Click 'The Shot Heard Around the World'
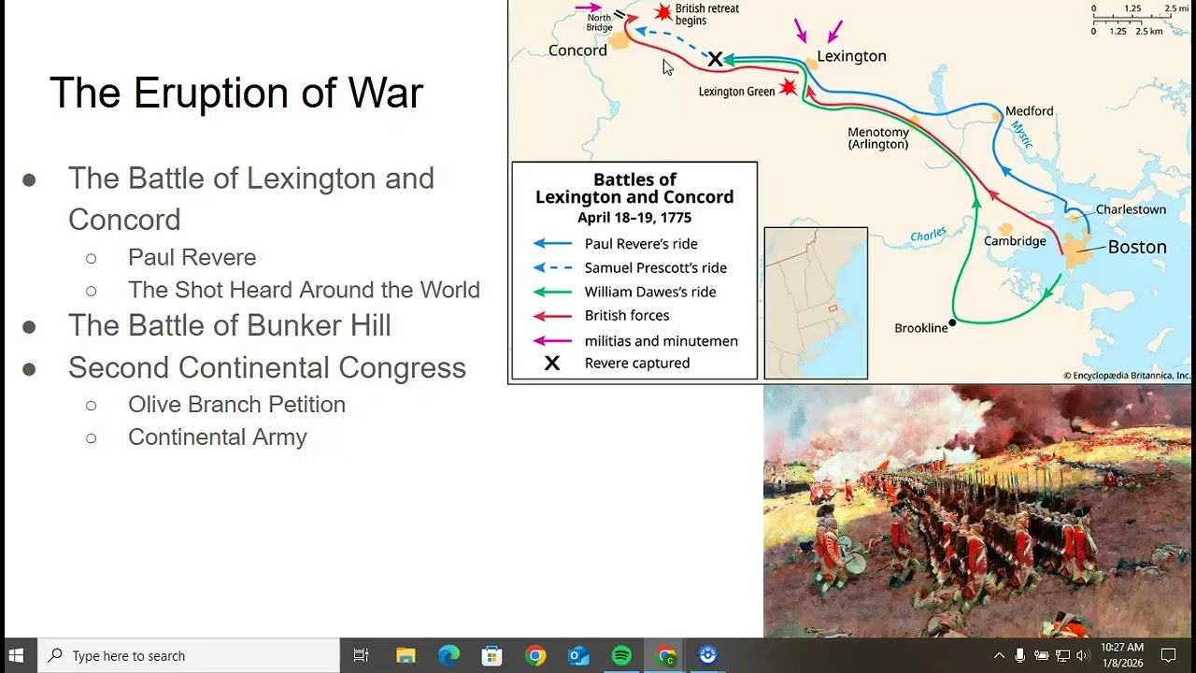Screen dimensions: 1196x673 [304, 290]
